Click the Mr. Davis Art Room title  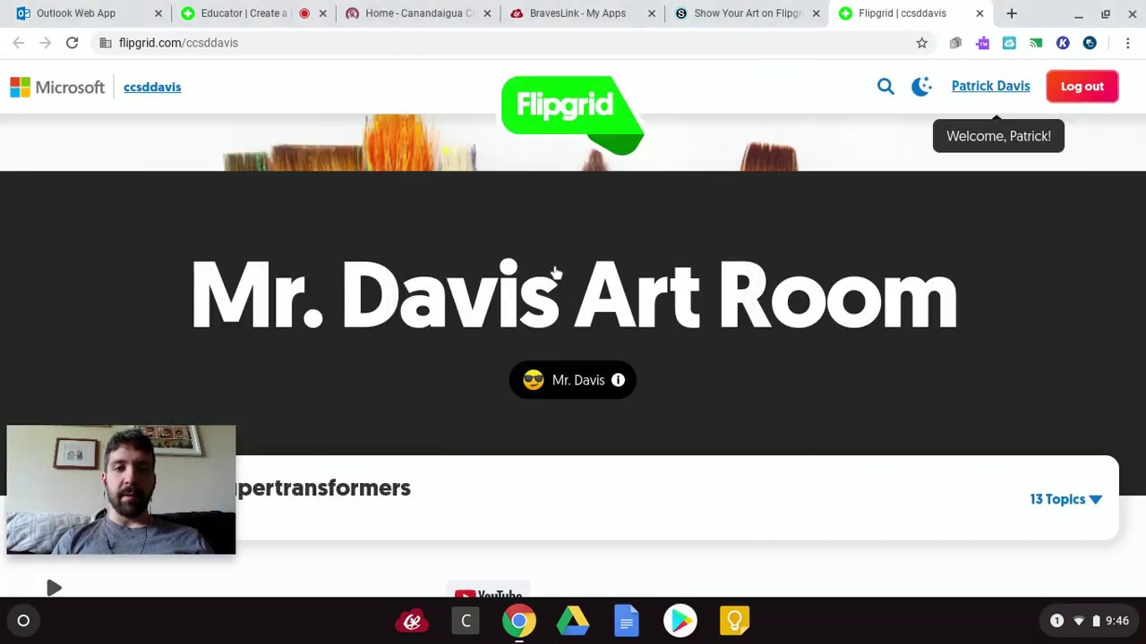pyautogui.click(x=574, y=295)
